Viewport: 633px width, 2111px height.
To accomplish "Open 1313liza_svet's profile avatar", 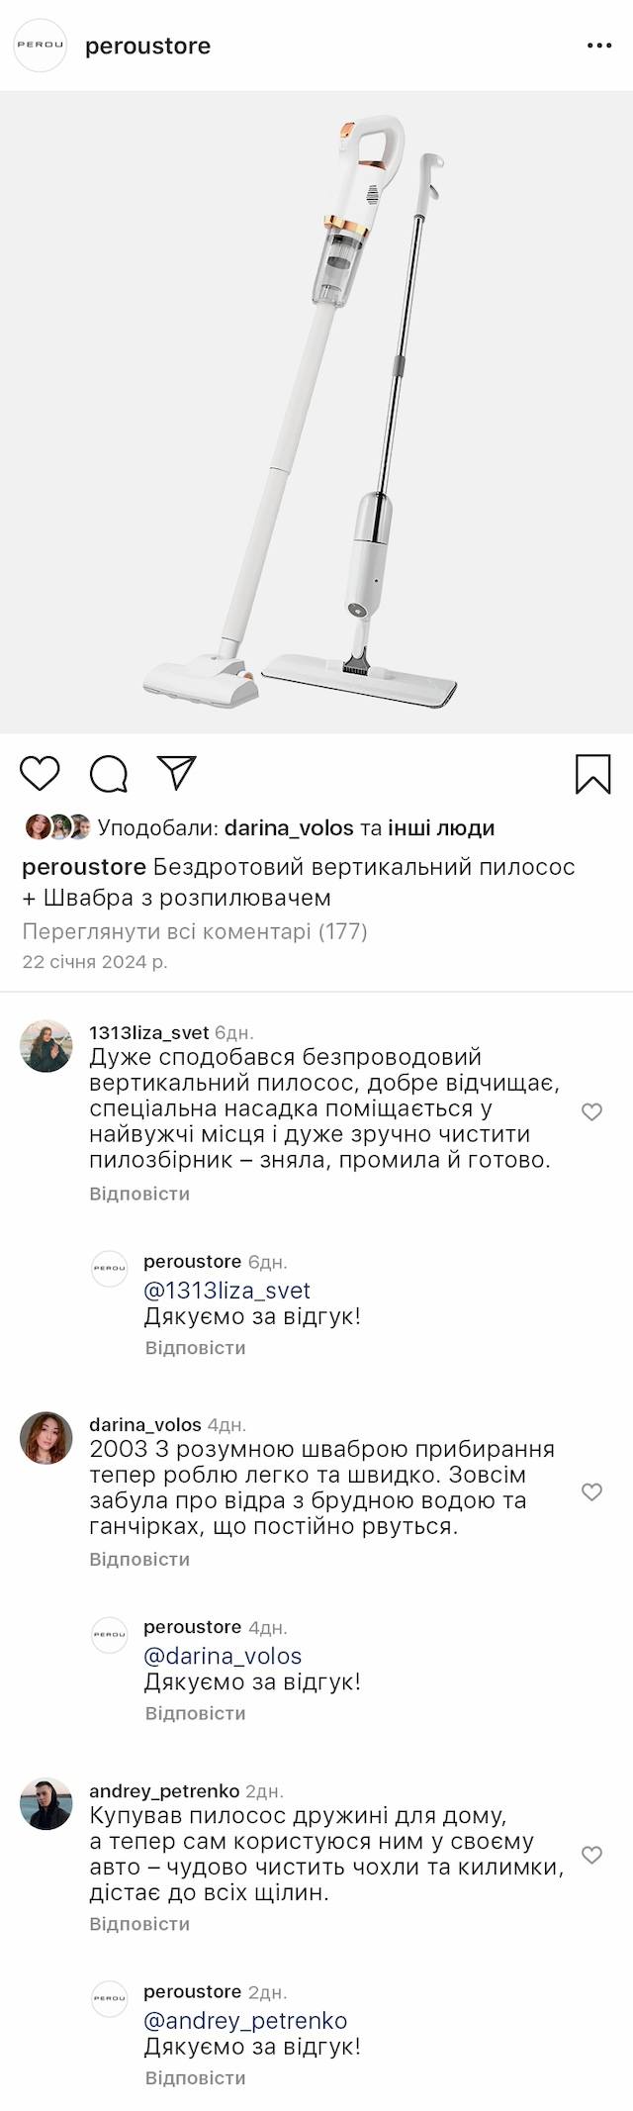I will (x=46, y=1046).
